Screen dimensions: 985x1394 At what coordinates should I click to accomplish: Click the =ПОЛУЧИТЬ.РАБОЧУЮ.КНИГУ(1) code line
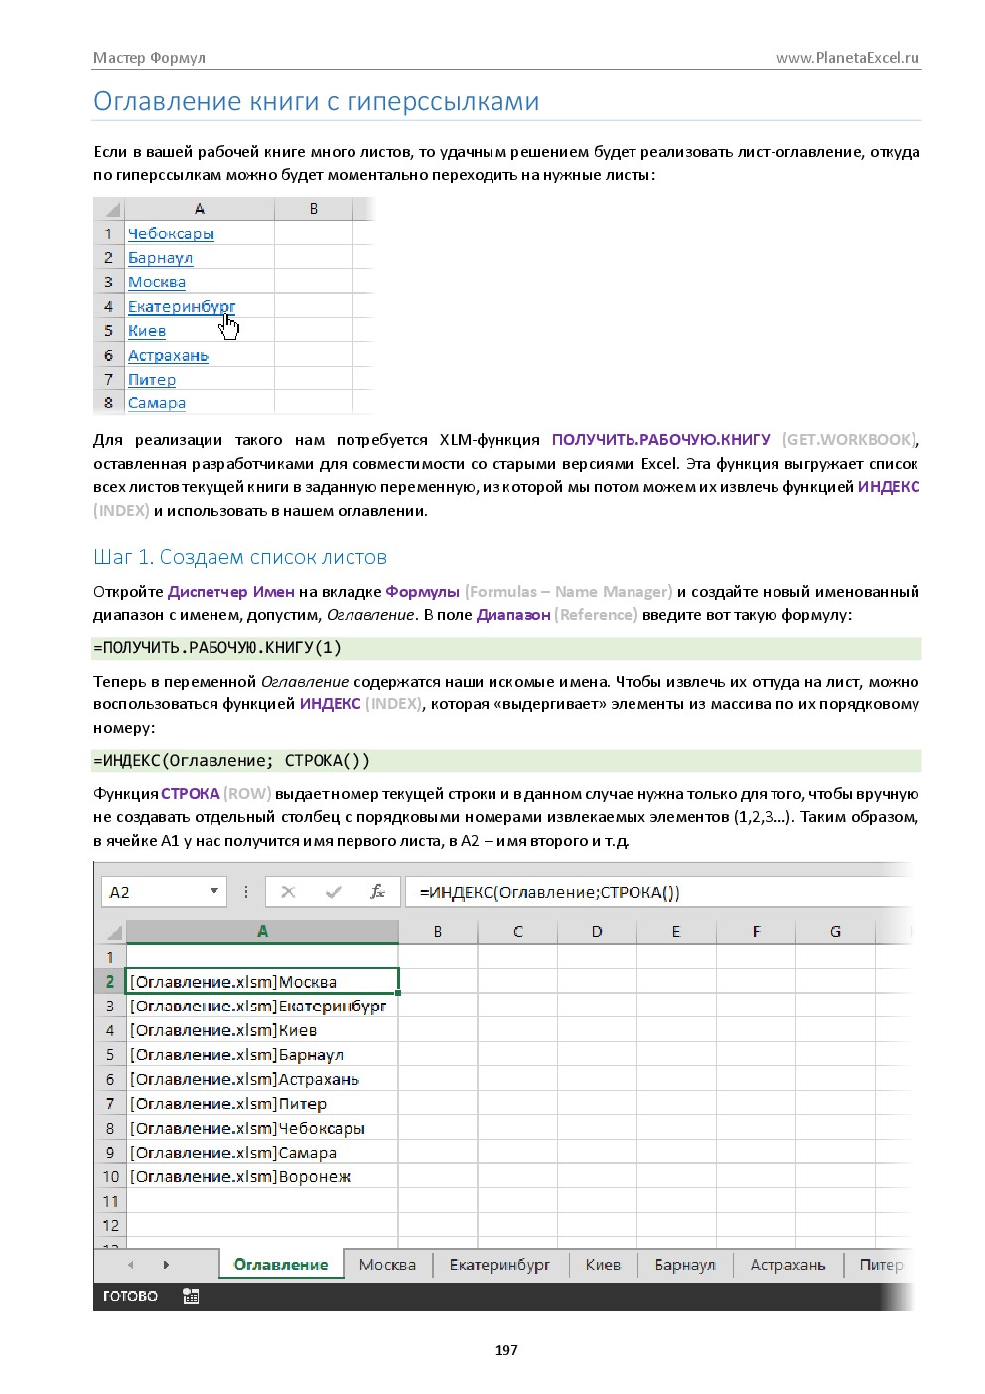(x=506, y=648)
